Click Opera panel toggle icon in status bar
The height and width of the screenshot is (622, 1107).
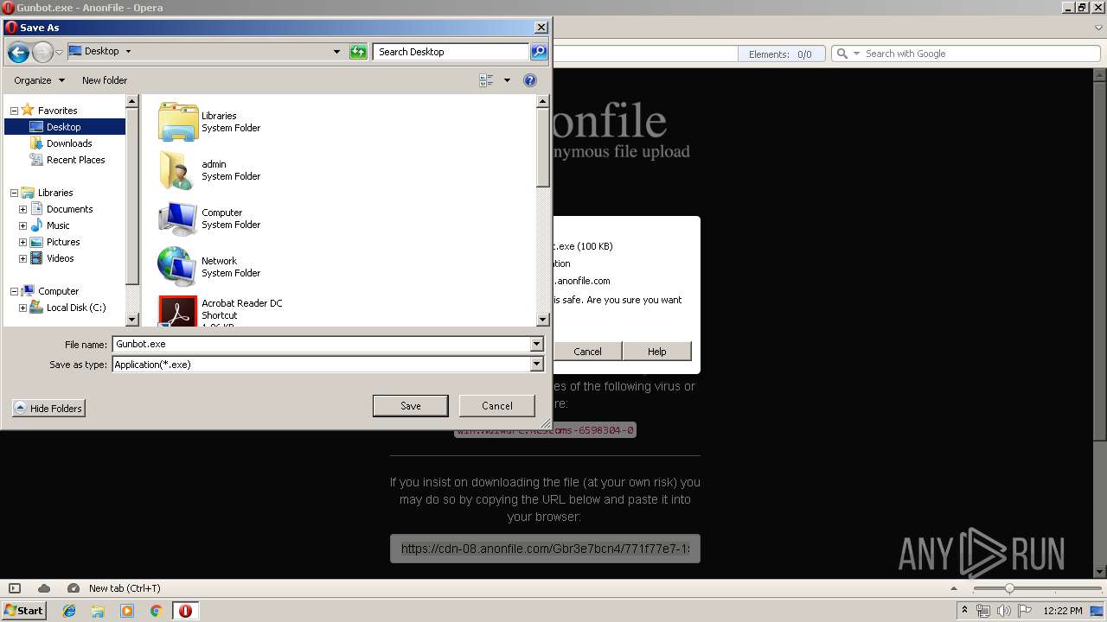pos(15,588)
